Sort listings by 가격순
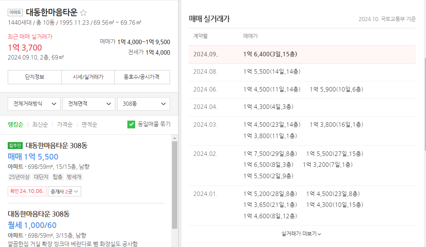The width and height of the screenshot is (426, 247). 65,124
